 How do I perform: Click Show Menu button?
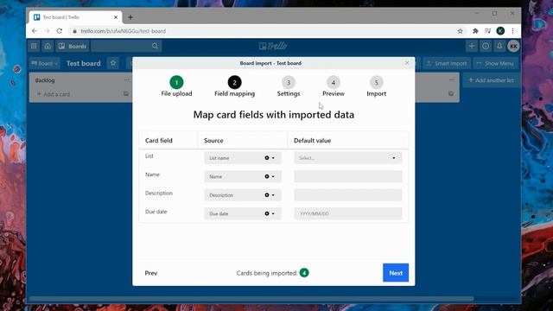tap(495, 63)
